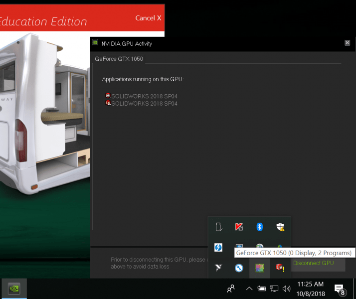Open NVIDIA app in the taskbar

pyautogui.click(x=14, y=289)
